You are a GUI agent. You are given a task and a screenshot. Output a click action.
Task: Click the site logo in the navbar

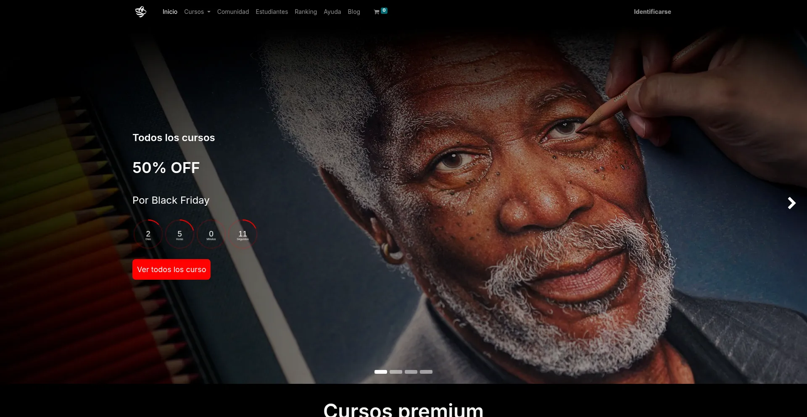coord(141,12)
